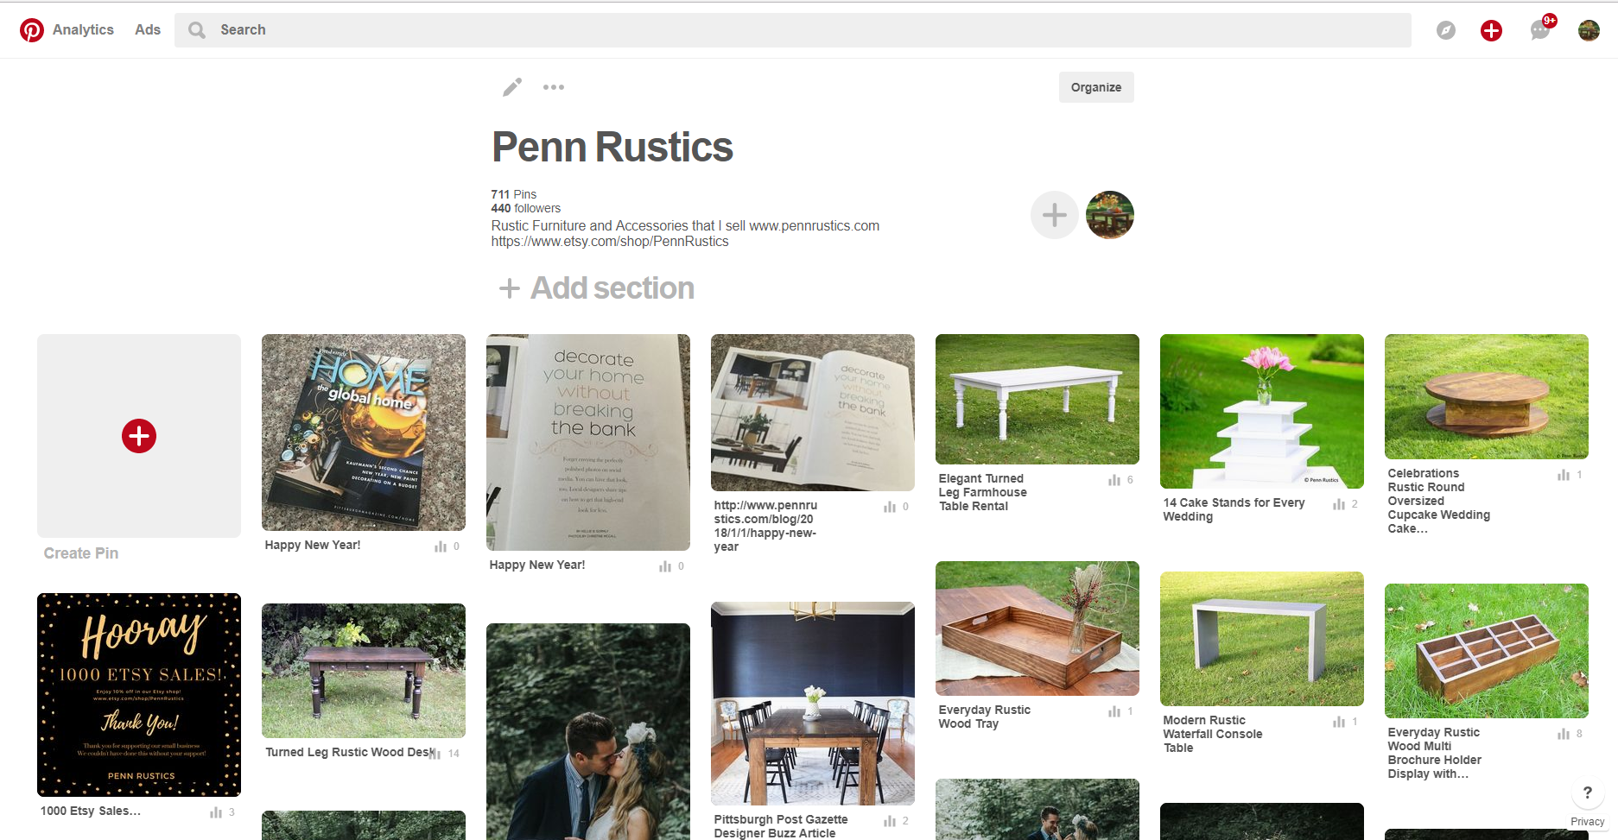This screenshot has width=1618, height=840.
Task: Open the rustic wood tray pin
Action: 1037,628
